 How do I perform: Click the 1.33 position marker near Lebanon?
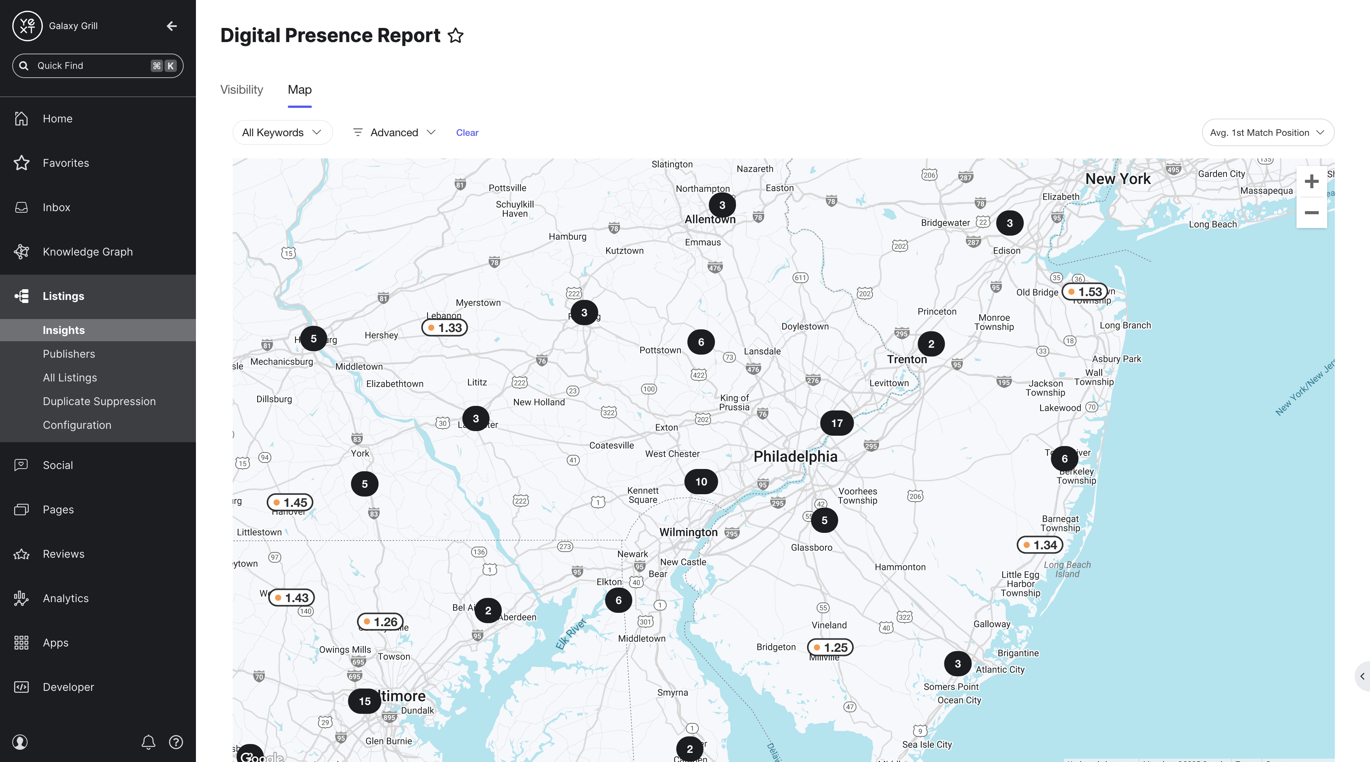(445, 327)
